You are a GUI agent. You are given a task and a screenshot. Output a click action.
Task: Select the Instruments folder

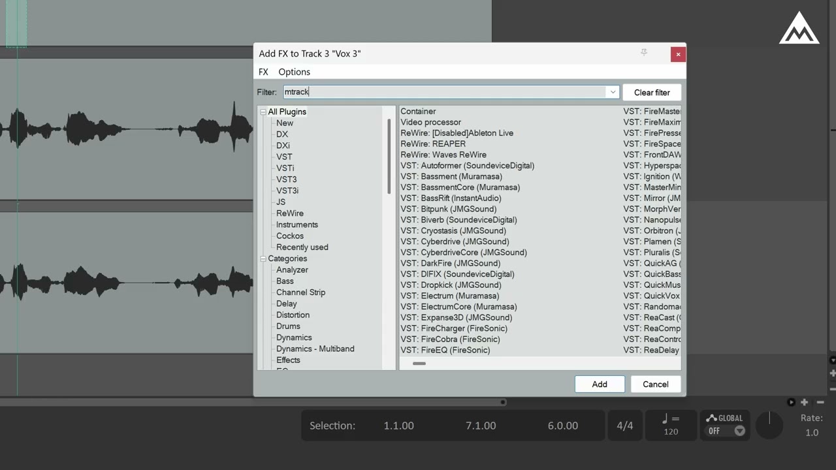pyautogui.click(x=297, y=225)
